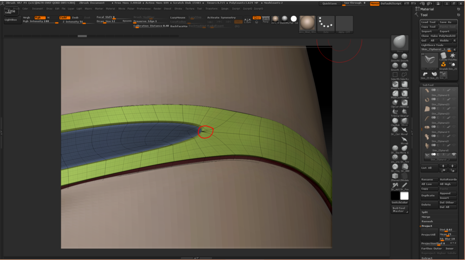
Task: Choose the TrimCurve brush icon
Action: point(395,112)
